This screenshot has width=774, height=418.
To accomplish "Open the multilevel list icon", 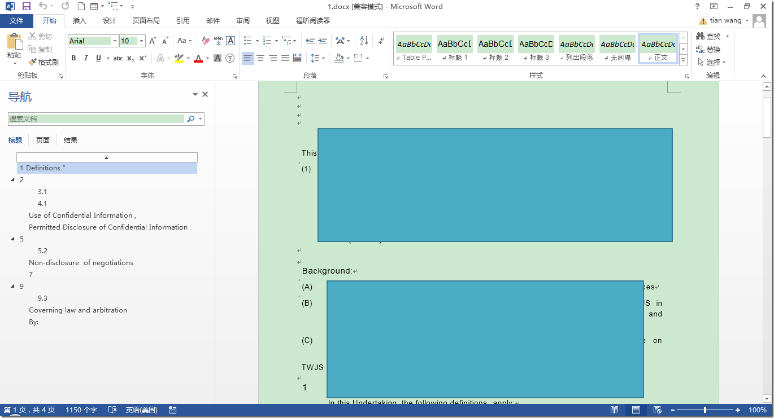I will pyautogui.click(x=286, y=41).
